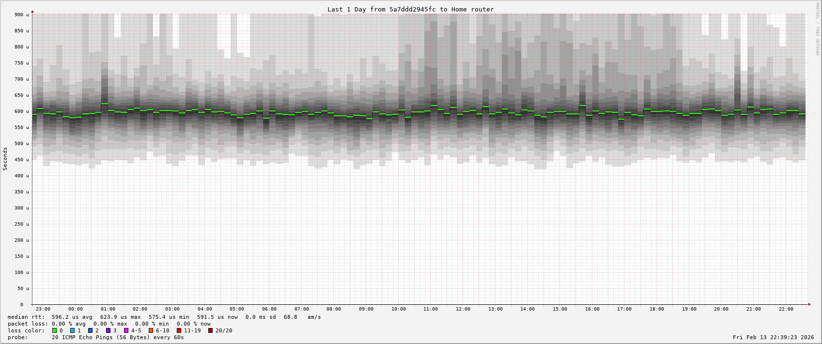Select the 22:00 time axis label

[x=786, y=309]
